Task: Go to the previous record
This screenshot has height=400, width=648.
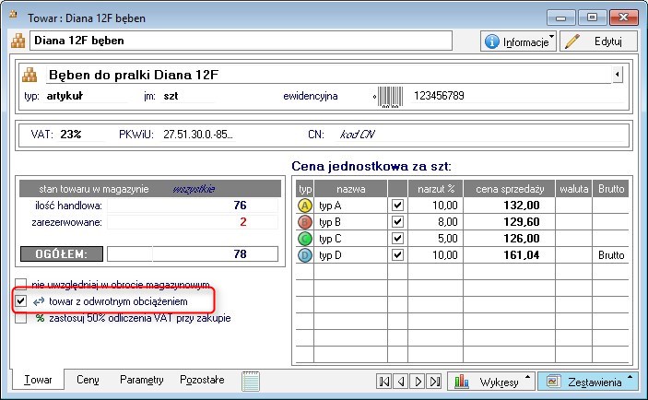Action: coord(401,382)
